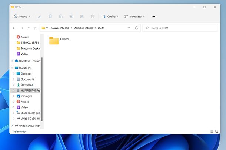
Task: Select Video under Questo PC
Action: click(22, 107)
